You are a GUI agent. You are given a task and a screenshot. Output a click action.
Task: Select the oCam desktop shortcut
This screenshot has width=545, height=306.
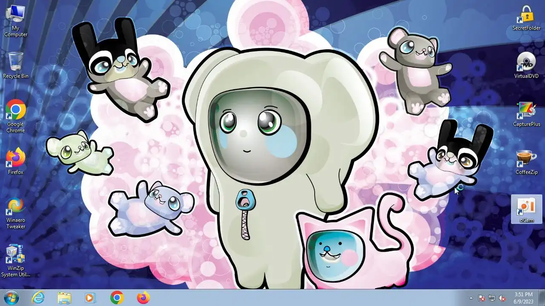pyautogui.click(x=526, y=210)
